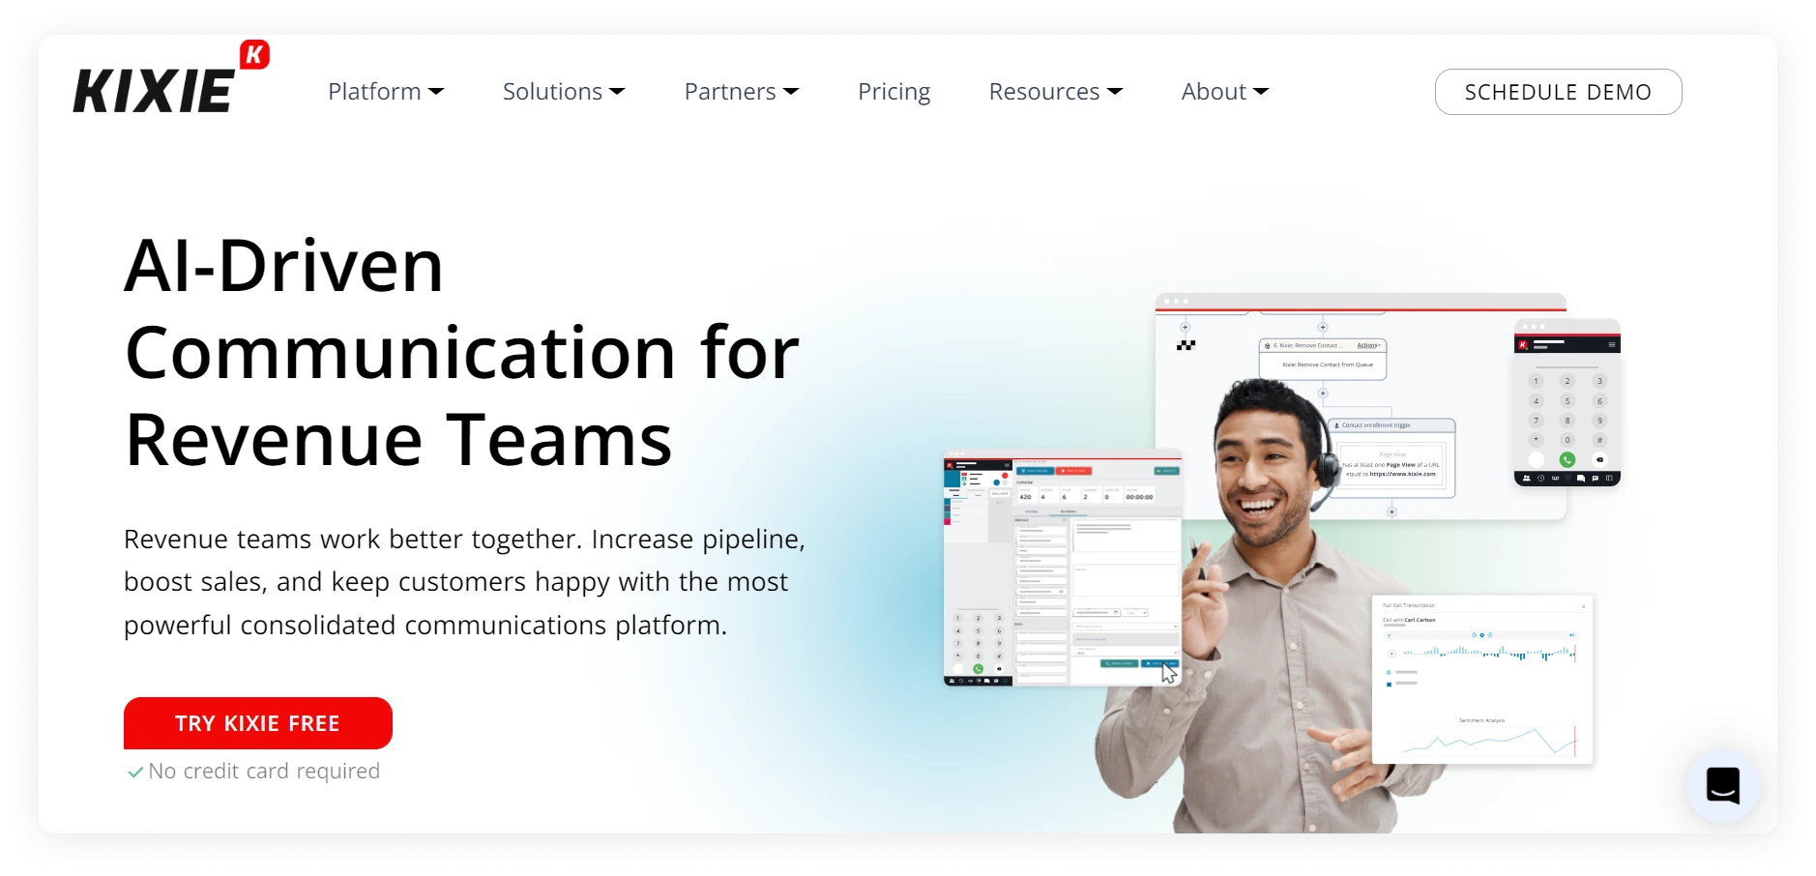
Task: Click the "AI-Driven Communication for Revenue Teams" headline
Action: point(462,353)
